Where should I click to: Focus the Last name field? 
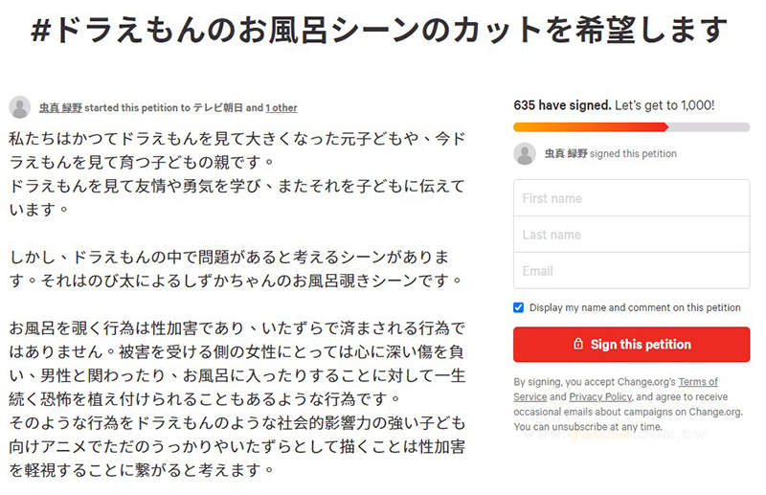(631, 235)
